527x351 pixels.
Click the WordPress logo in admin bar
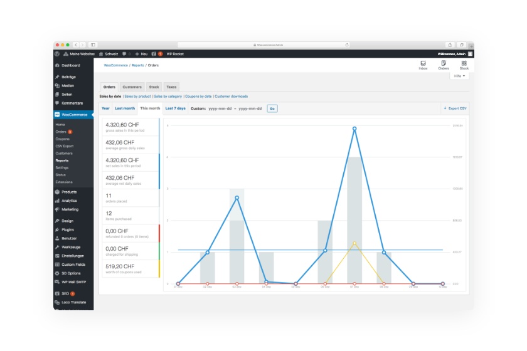(x=57, y=54)
